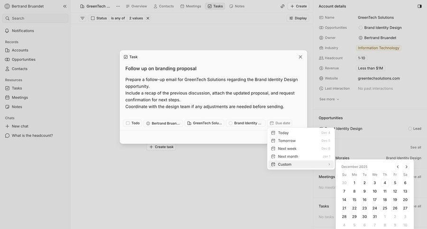Go to next month in calendar
This screenshot has height=229, width=427.
pos(407,167)
